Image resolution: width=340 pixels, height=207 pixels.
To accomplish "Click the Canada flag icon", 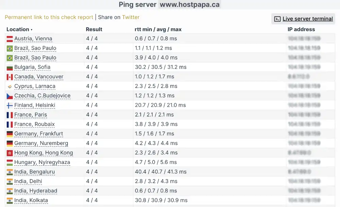I will pyautogui.click(x=10, y=77).
